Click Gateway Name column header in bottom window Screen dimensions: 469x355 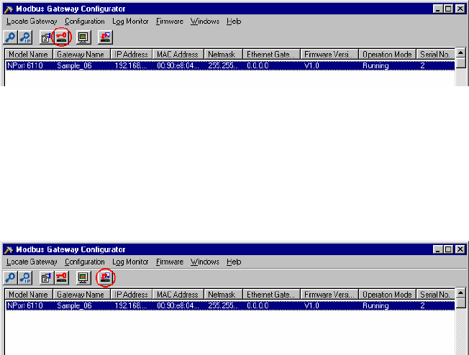pos(82,295)
